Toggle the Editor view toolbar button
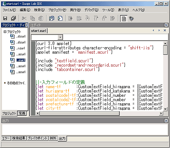The width and height of the screenshot is (170, 148). click(124, 18)
